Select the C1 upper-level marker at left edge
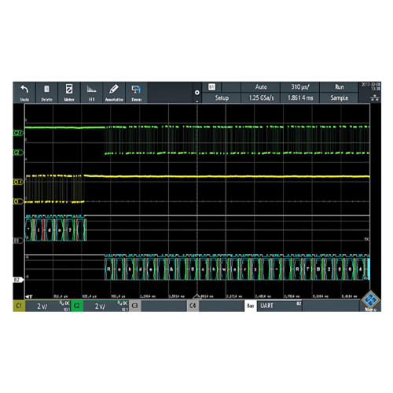The width and height of the screenshot is (393, 393). (x=18, y=182)
